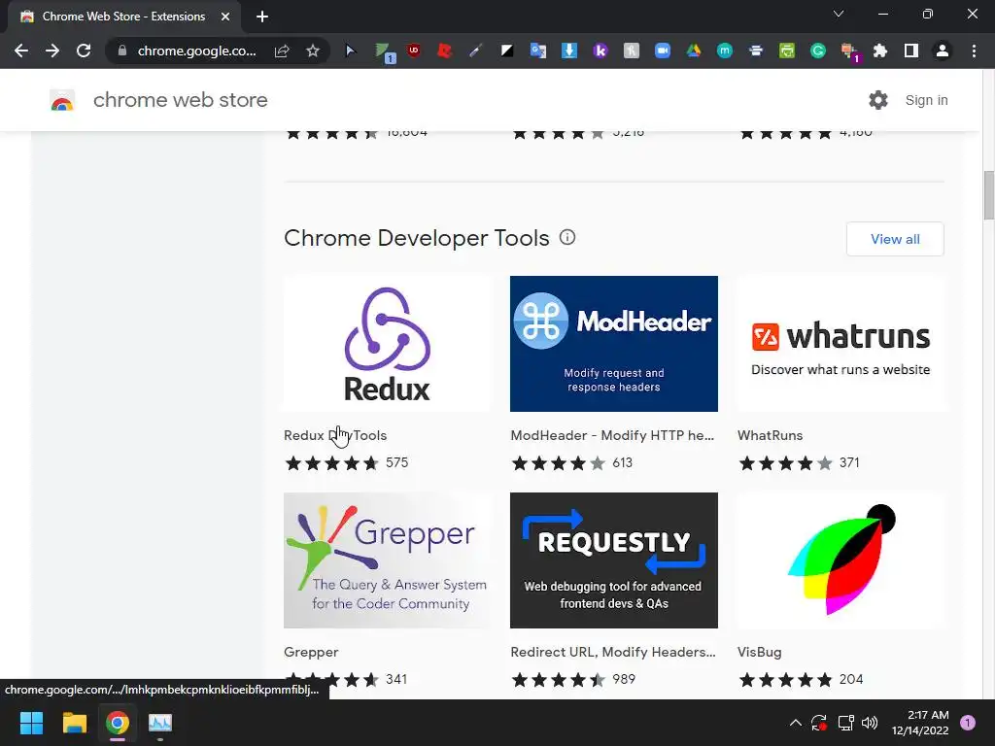Click the green printer extension icon

[x=787, y=51]
